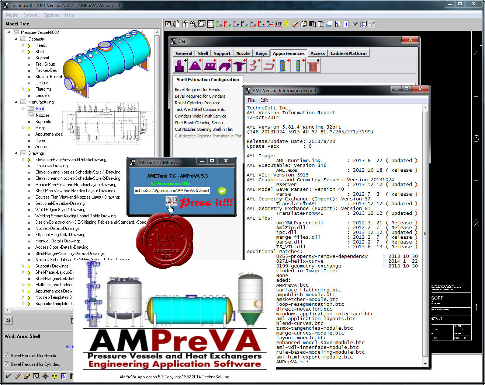Expand the Rings node under Manufacturing
Screen dimensions: 485x385
(23, 128)
